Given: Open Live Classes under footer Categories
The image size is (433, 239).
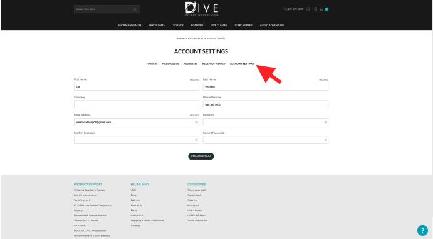Looking at the screenshot, I should pos(195,210).
